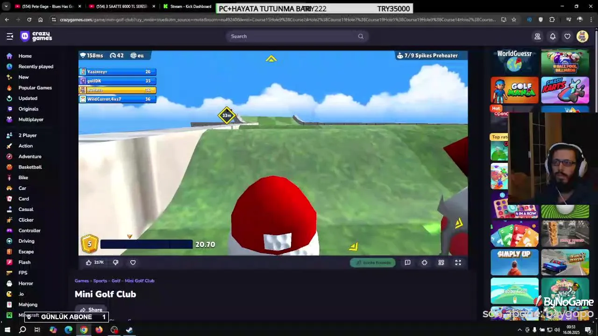This screenshot has width=598, height=336.
Task: Click the address bar URL
Action: click(x=278, y=20)
